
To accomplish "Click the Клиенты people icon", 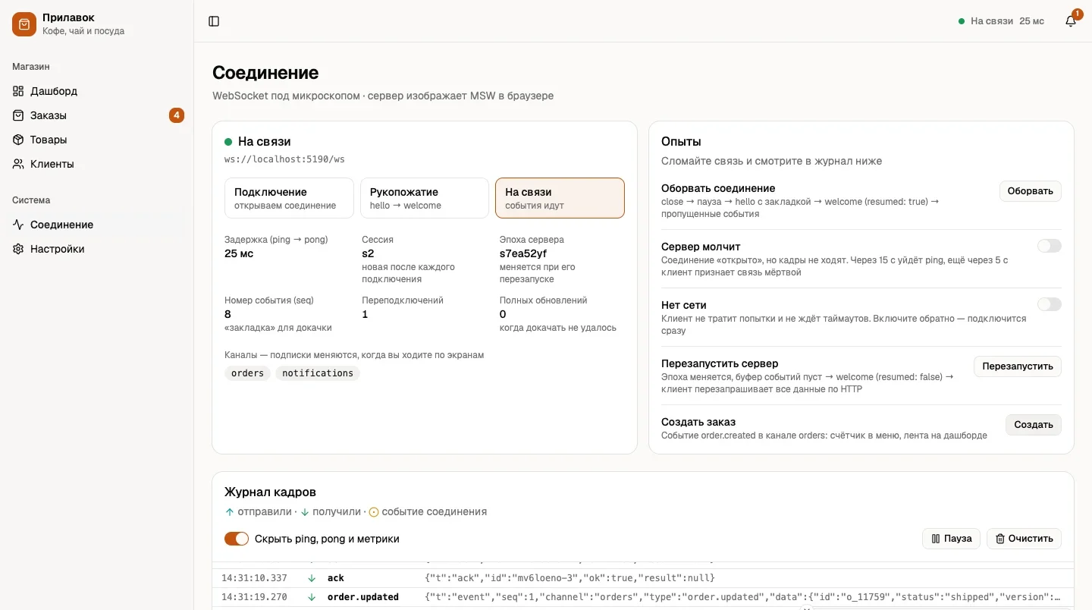I will (x=18, y=164).
